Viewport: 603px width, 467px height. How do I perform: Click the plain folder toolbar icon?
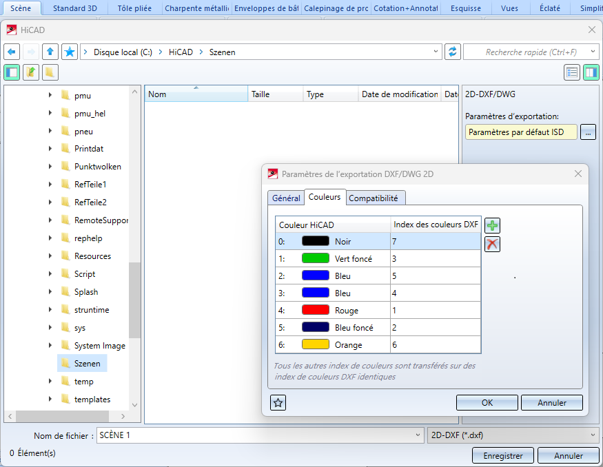click(50, 72)
